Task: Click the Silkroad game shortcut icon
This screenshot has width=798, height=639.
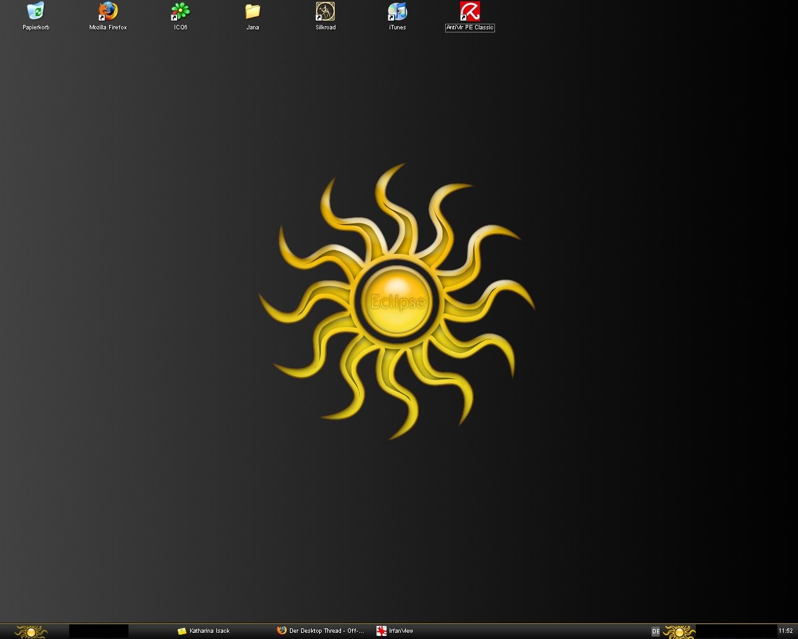Action: coord(325,11)
